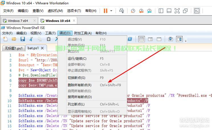The image size is (212, 130).
Task: Open VMware 查看(V) menu
Action: coord(38,11)
